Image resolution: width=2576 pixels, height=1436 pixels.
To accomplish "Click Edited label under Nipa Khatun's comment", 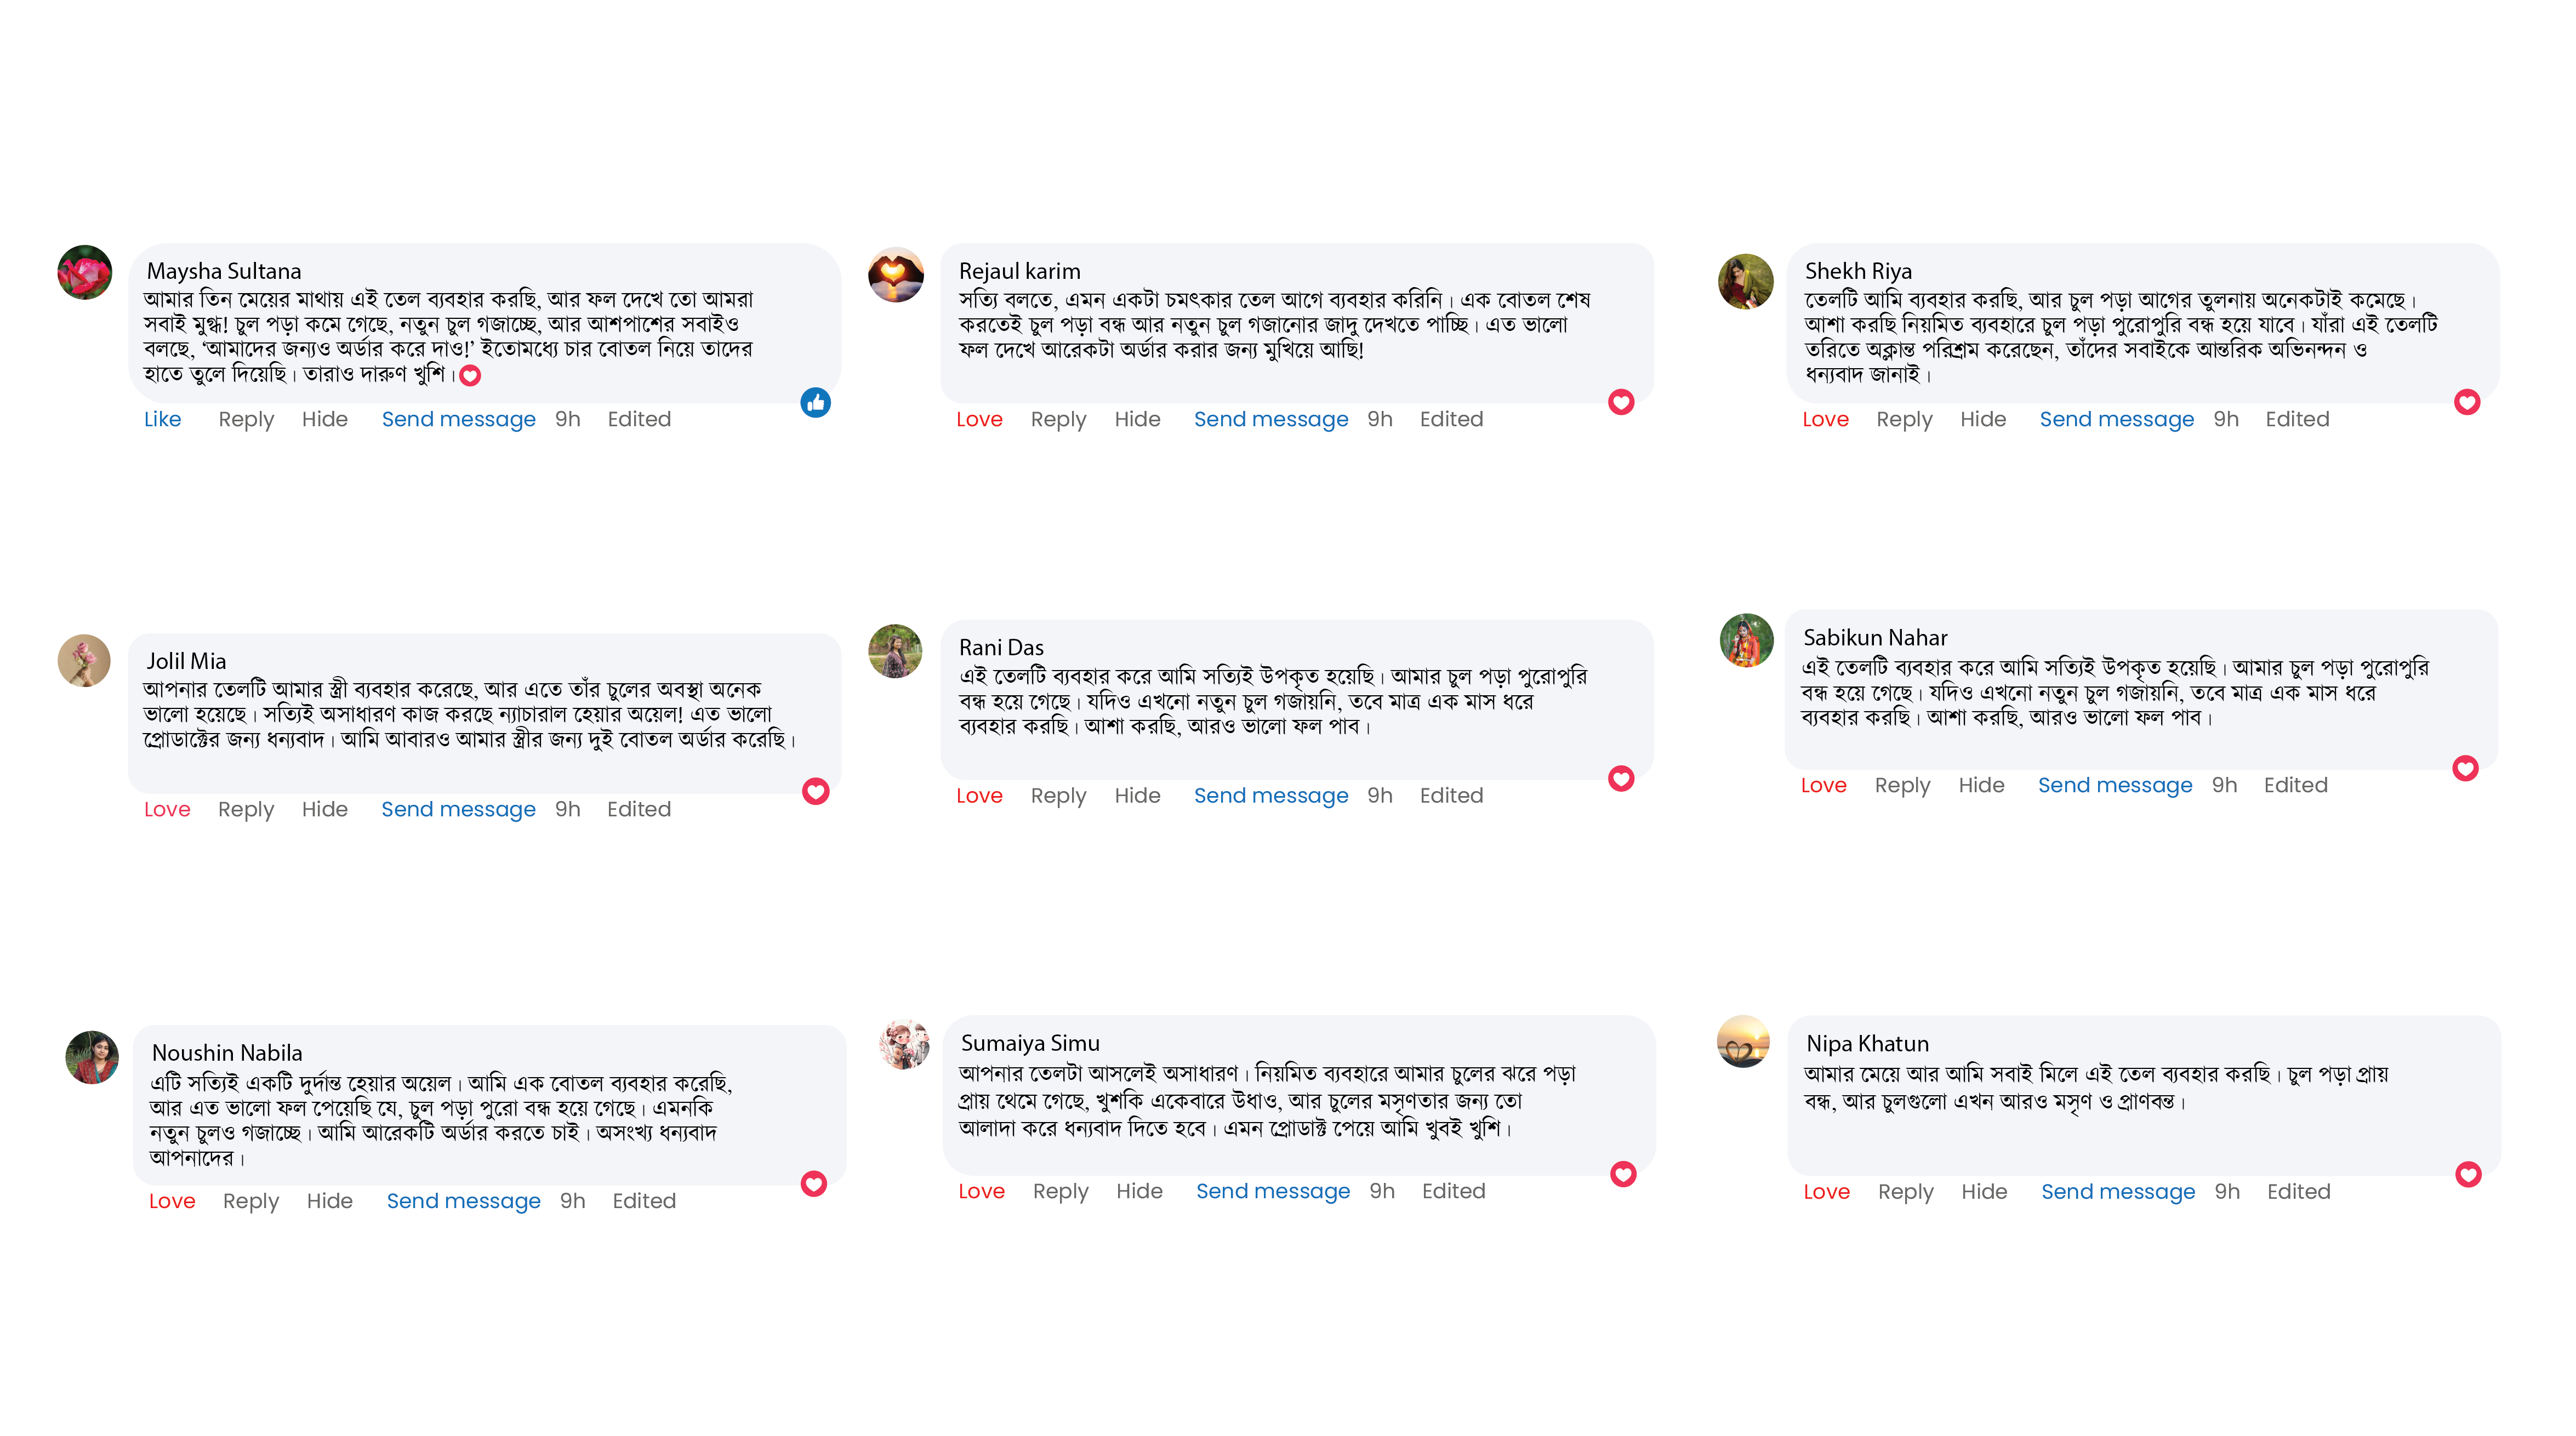I will [2298, 1192].
